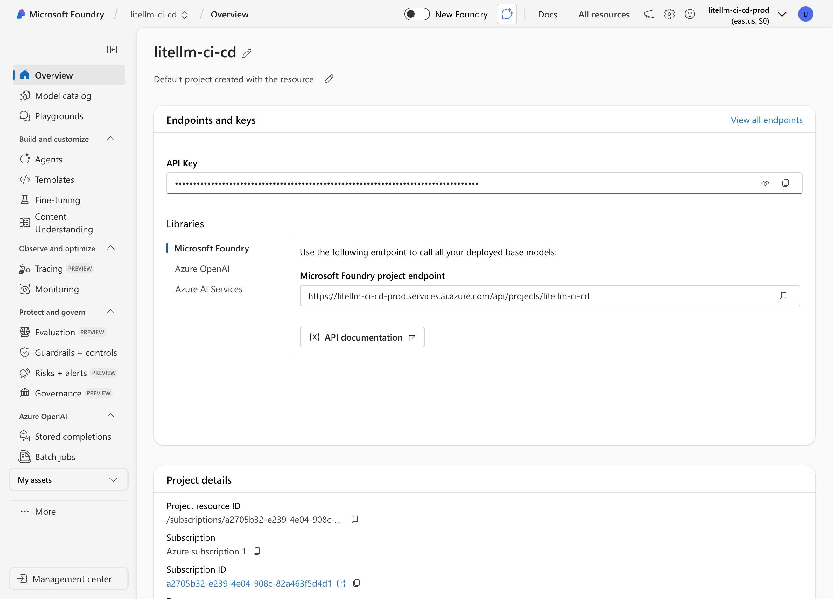Select Playgrounds in the navigation pane
Viewport: 833px width, 599px height.
point(59,116)
